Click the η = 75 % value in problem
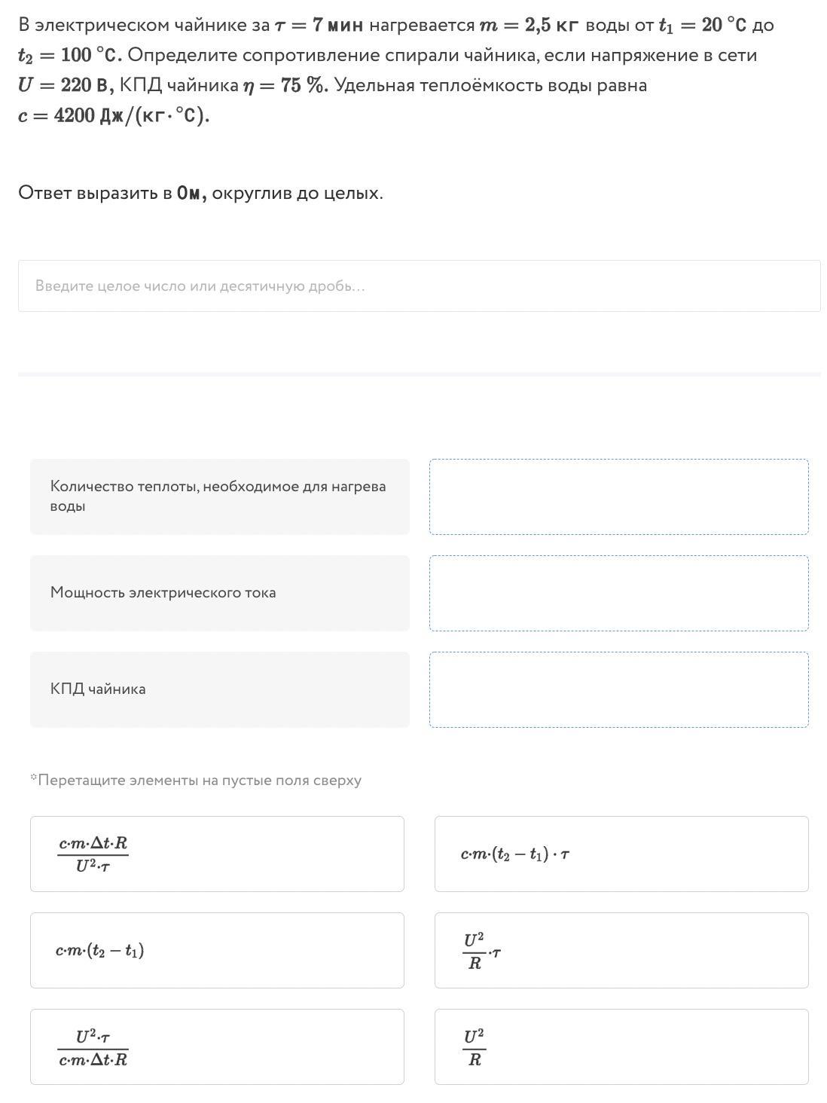 click(x=285, y=85)
